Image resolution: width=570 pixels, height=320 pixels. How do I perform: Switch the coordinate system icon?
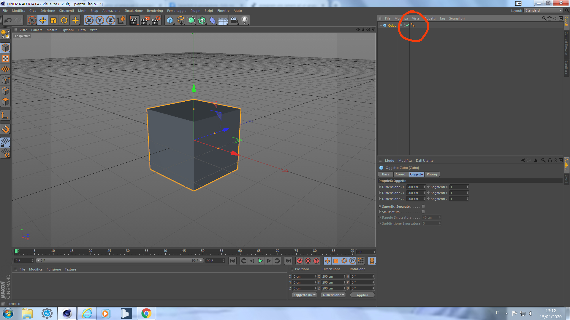point(121,20)
